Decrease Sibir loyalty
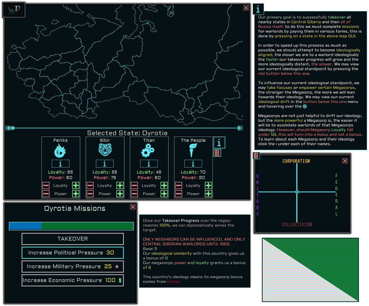This screenshot has width=369, height=306. [90, 185]
